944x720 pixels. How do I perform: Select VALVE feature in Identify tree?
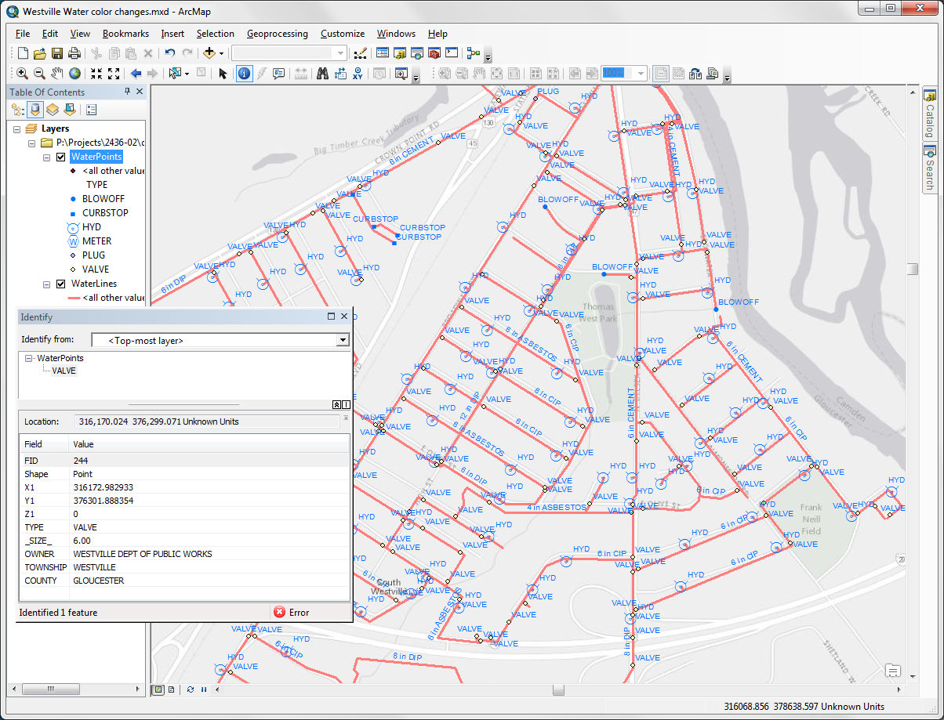click(x=64, y=371)
